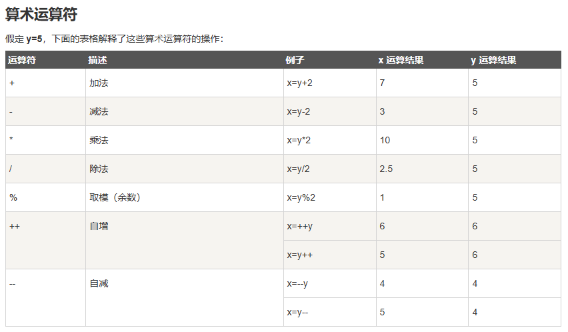Click the 运算符 column header
Viewport: 568px width, 332px height.
point(22,60)
